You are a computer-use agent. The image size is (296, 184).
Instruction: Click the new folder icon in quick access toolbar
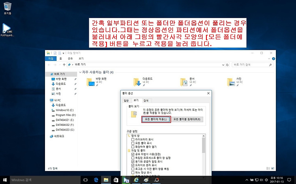[60, 53]
